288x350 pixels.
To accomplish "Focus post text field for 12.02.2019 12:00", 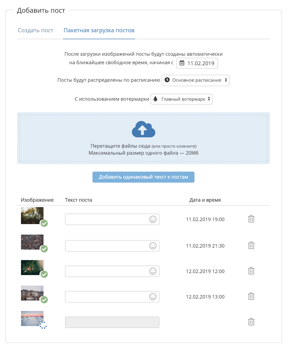I will [x=112, y=271].
